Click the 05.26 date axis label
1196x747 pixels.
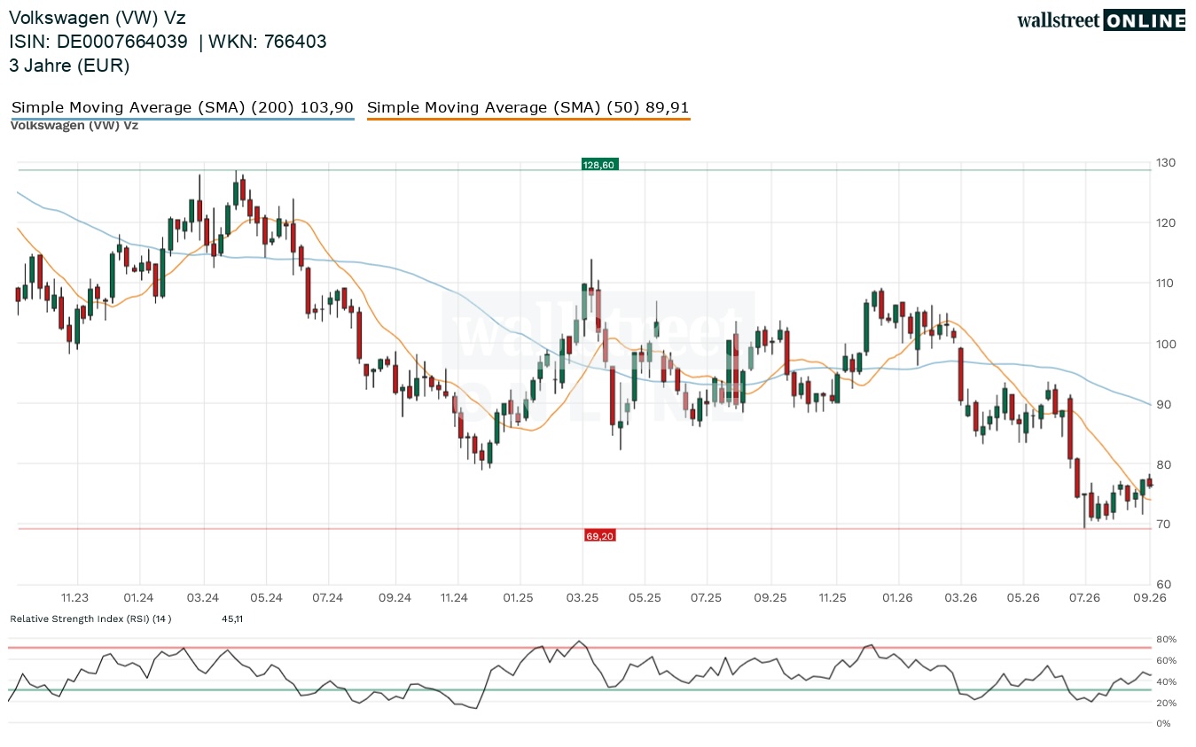[x=1022, y=598]
